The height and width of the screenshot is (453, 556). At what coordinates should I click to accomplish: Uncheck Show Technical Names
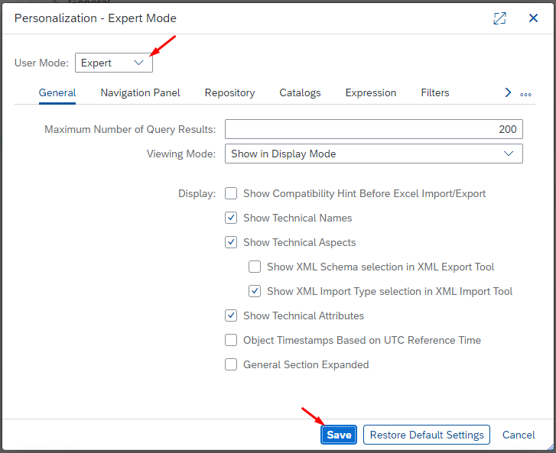point(231,218)
